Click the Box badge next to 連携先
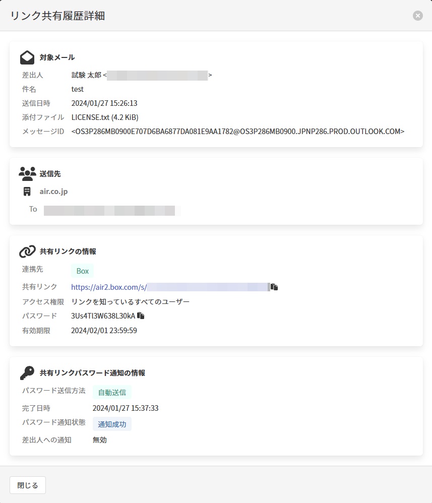Screen dimensions: 432x503 pyautogui.click(x=82, y=271)
